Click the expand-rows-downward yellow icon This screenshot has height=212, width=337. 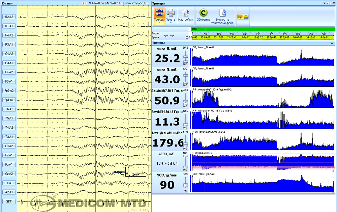coord(240,17)
